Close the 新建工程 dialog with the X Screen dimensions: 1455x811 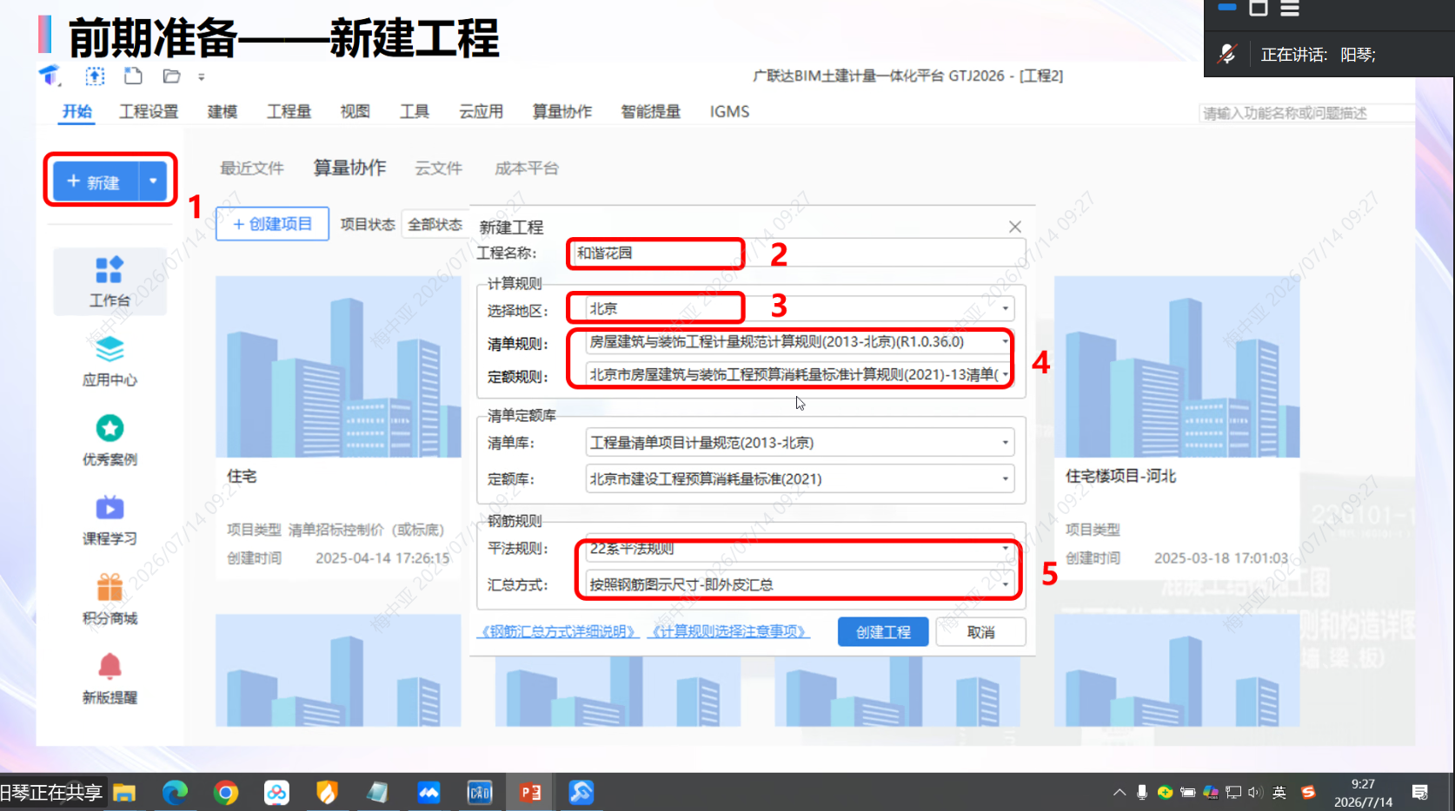coord(1014,227)
